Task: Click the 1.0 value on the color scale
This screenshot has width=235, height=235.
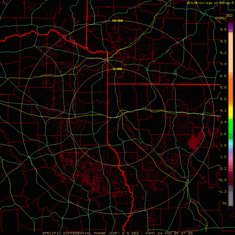Action: 223,157
